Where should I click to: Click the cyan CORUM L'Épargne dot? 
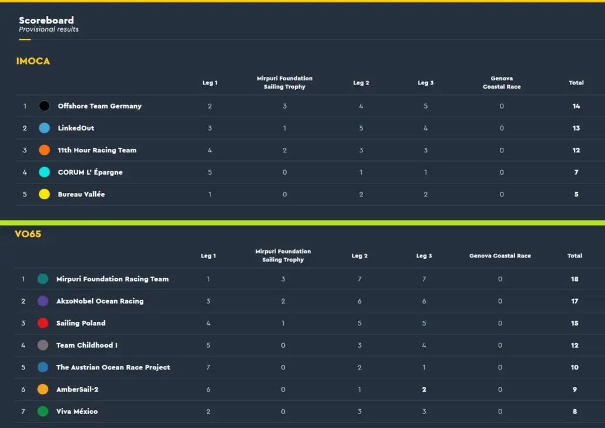(x=45, y=172)
